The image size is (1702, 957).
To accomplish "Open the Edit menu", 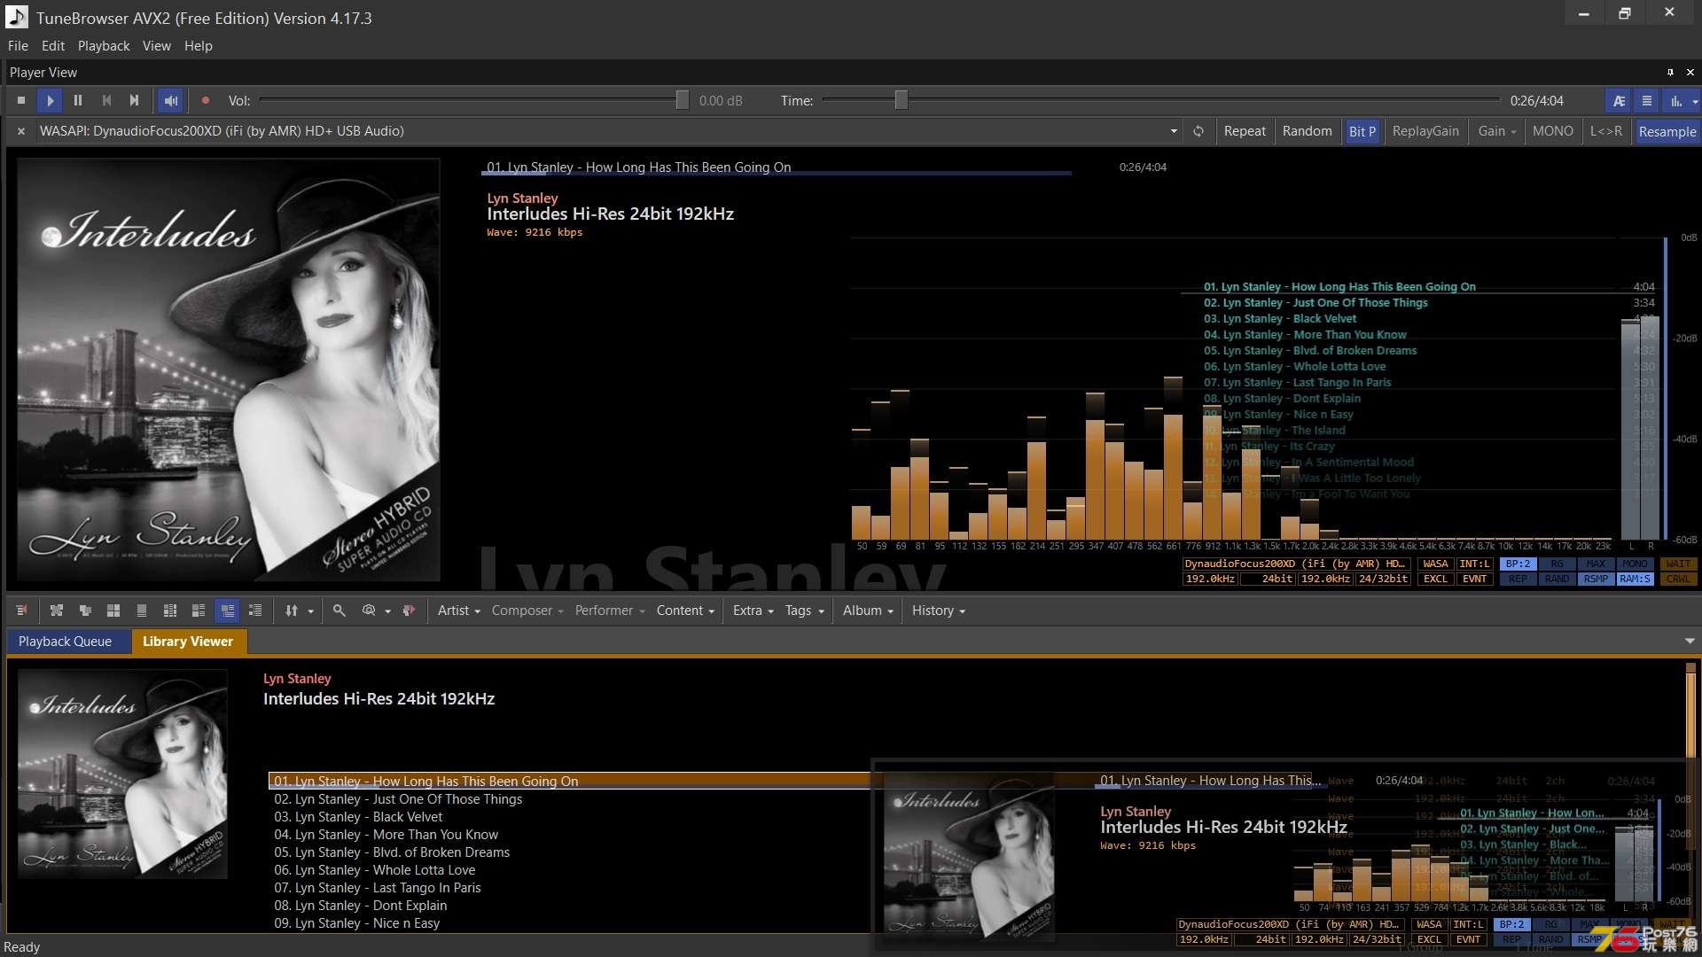I will pyautogui.click(x=53, y=46).
